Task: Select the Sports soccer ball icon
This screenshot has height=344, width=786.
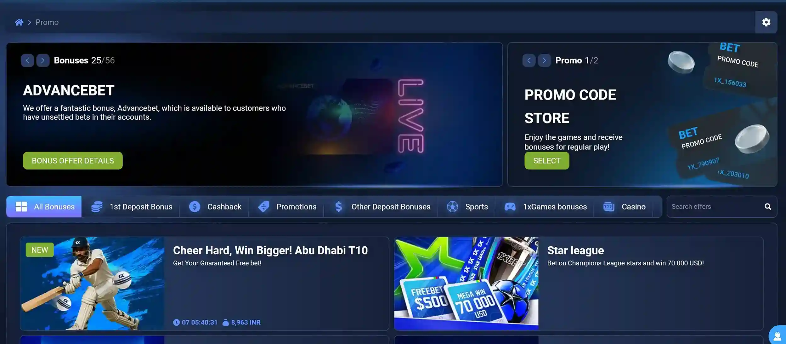Action: (452, 207)
